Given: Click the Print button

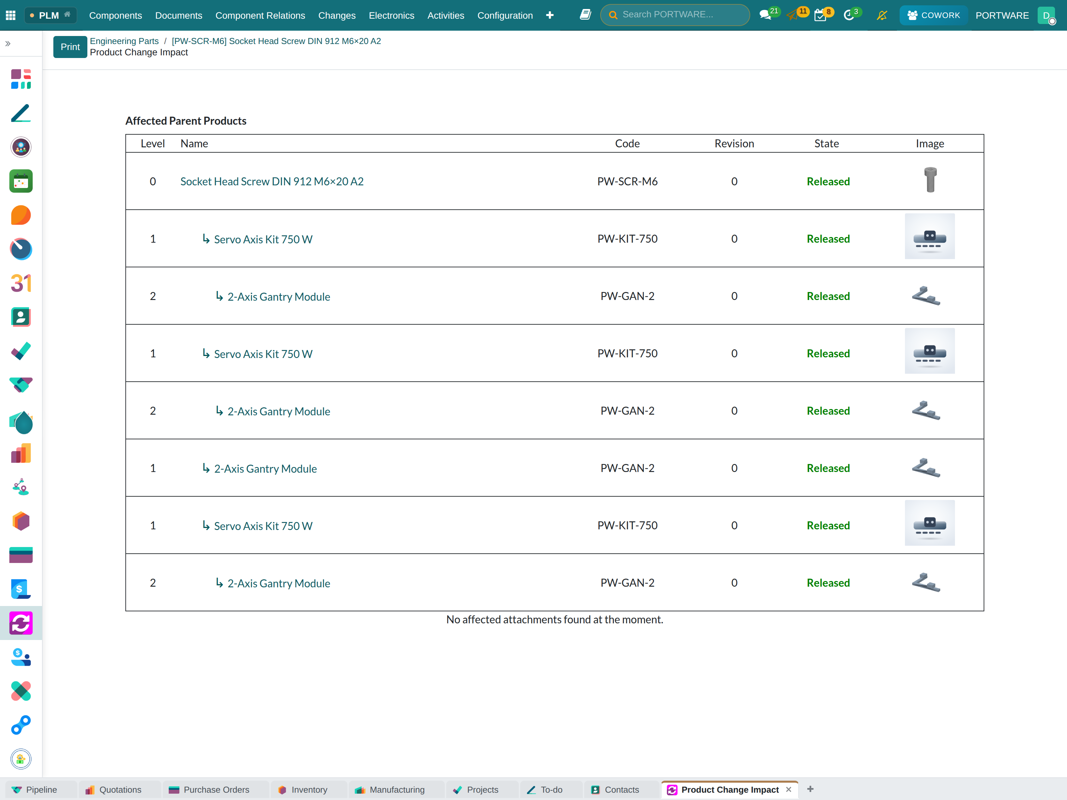Looking at the screenshot, I should [x=70, y=47].
